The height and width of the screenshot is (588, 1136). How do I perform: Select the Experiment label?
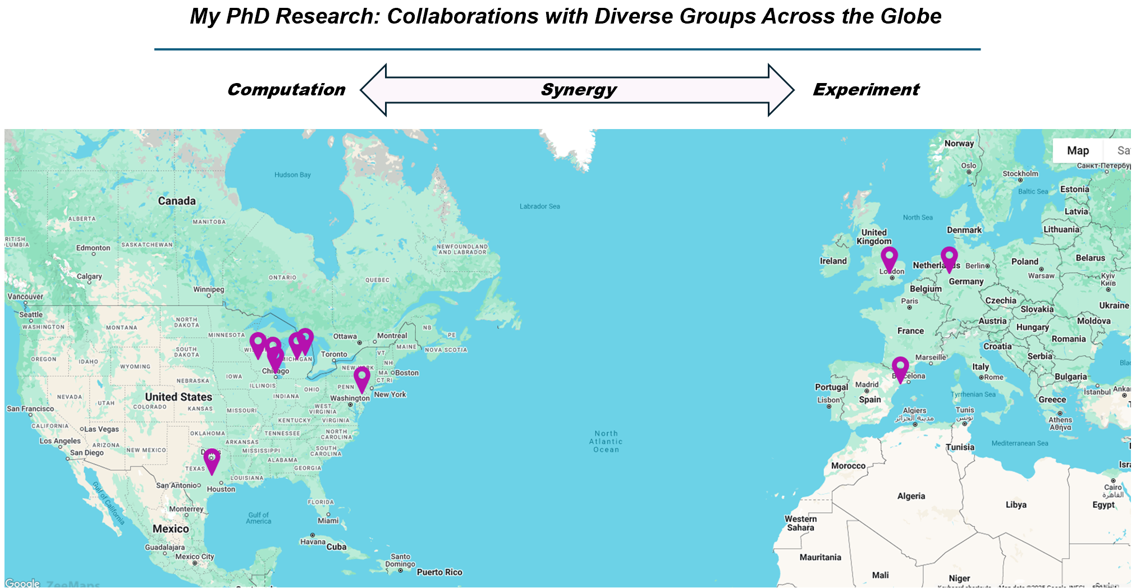(x=866, y=90)
